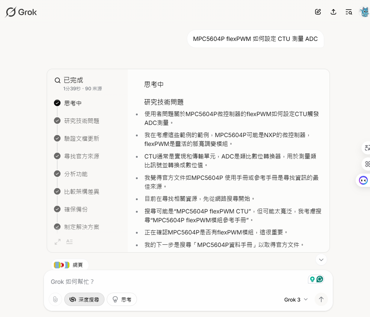This screenshot has width=370, height=317.
Task: Click the web sources favicon cluster
Action: coord(62,265)
